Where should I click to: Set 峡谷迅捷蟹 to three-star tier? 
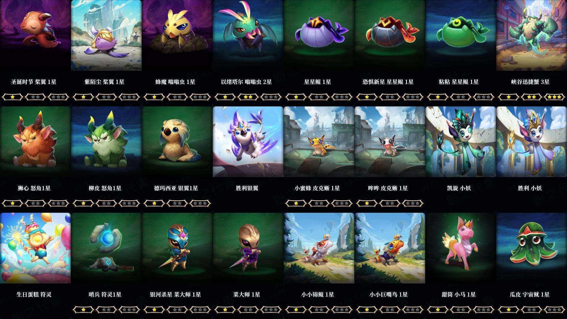(x=555, y=97)
